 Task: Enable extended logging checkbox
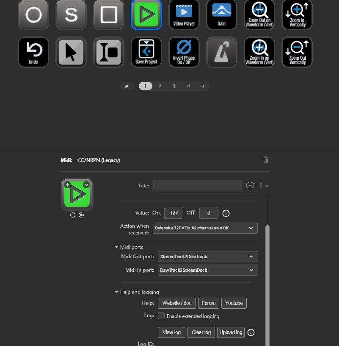pos(161,316)
